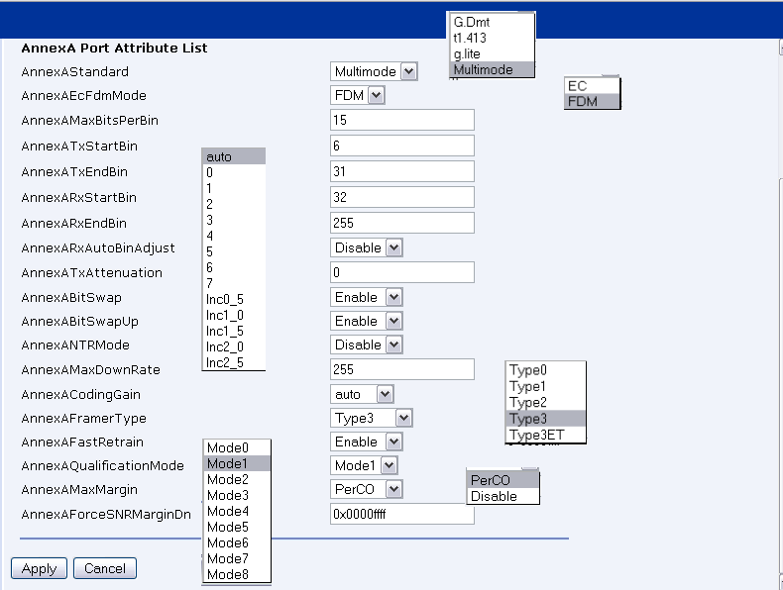Image resolution: width=783 pixels, height=590 pixels.
Task: Open the AnnexACodingGain auto dropdown
Action: tap(361, 394)
